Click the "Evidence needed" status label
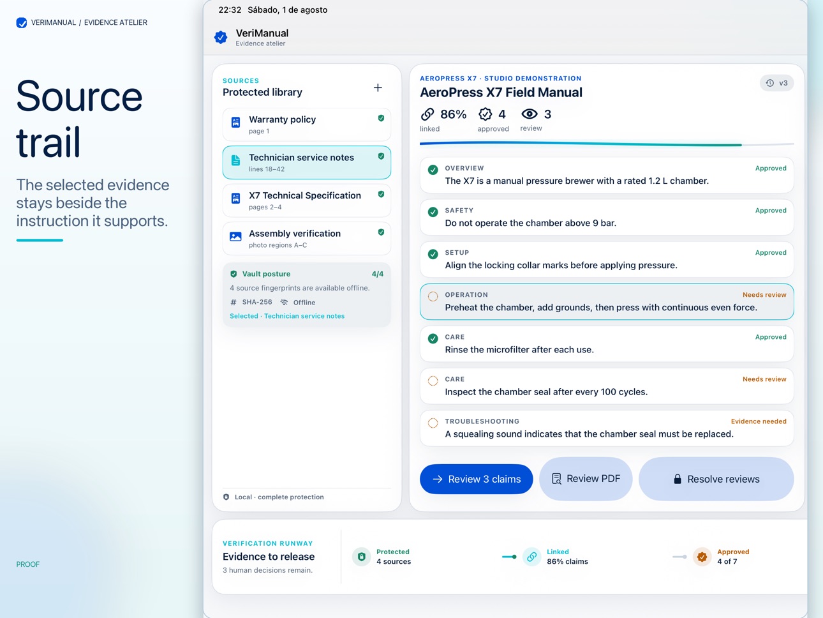The width and height of the screenshot is (823, 618). [759, 421]
